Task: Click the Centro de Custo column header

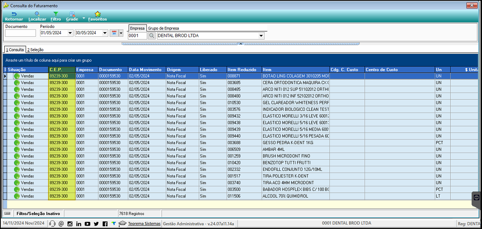Action: (399, 69)
